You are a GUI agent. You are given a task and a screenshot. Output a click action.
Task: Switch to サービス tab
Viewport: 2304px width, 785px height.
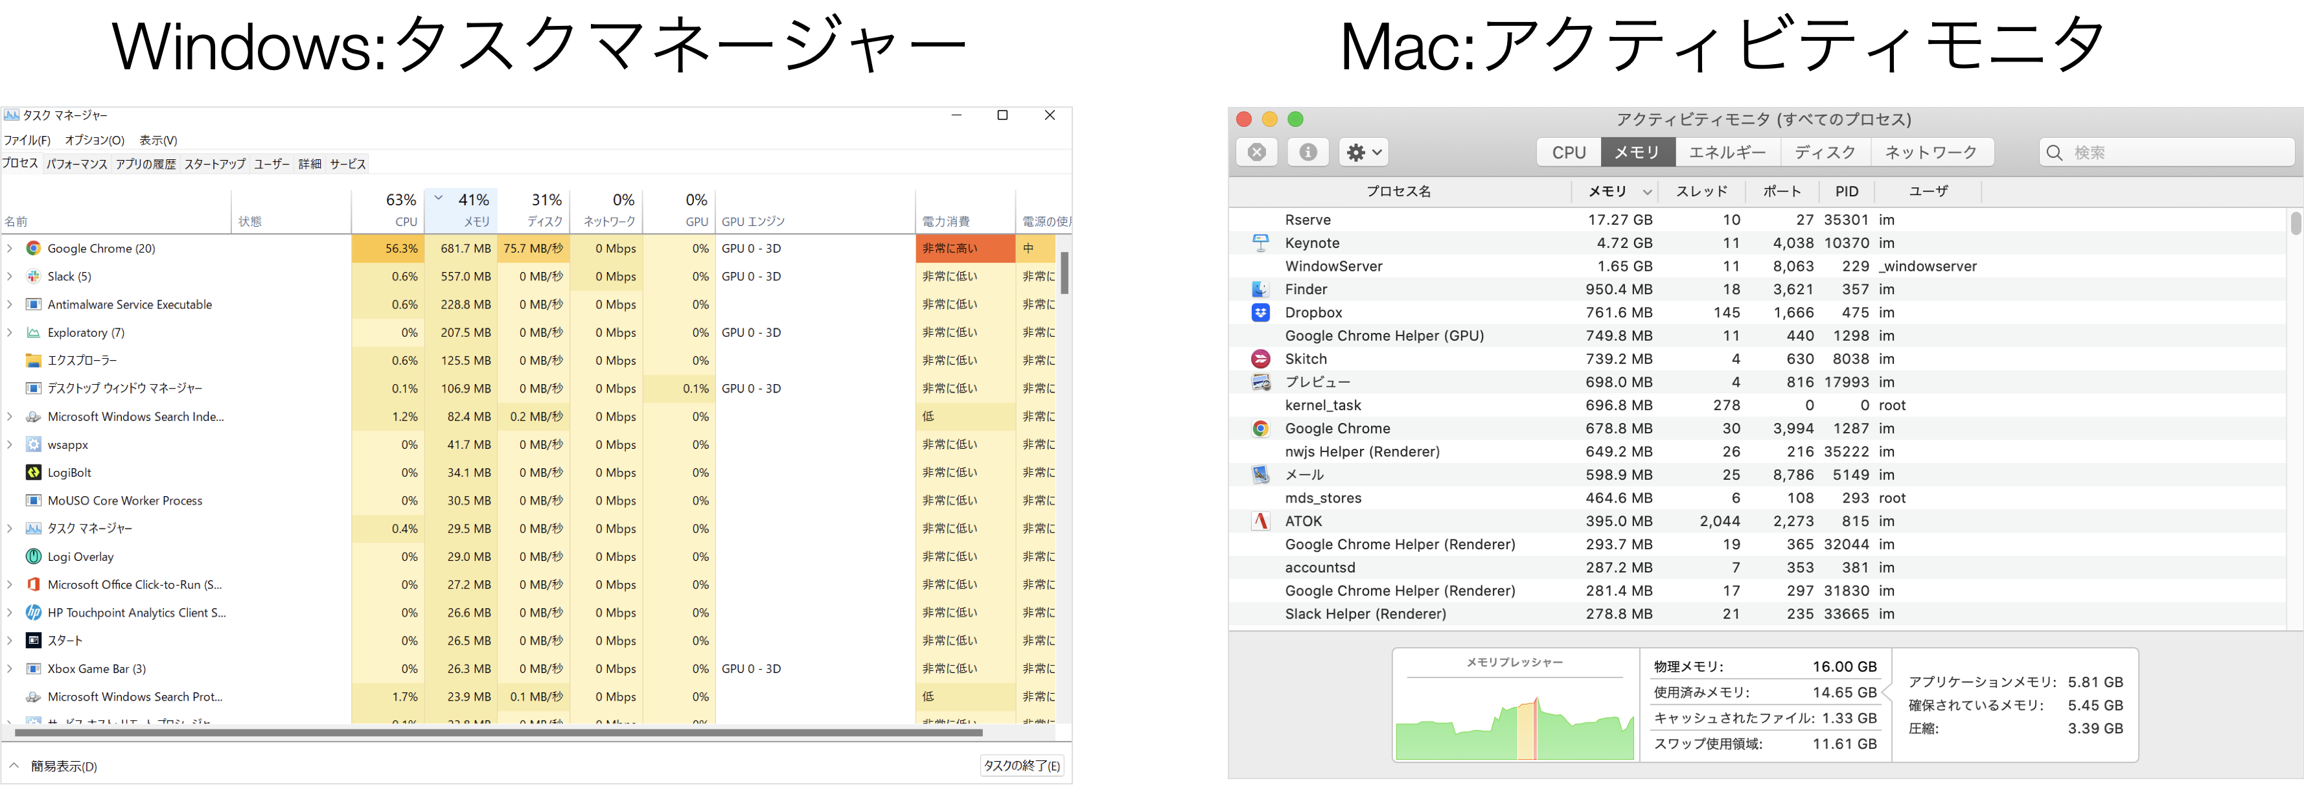tap(348, 164)
